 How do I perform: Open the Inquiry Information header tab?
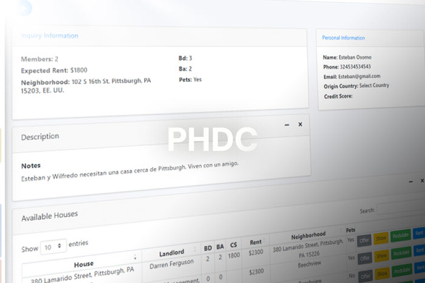click(49, 36)
